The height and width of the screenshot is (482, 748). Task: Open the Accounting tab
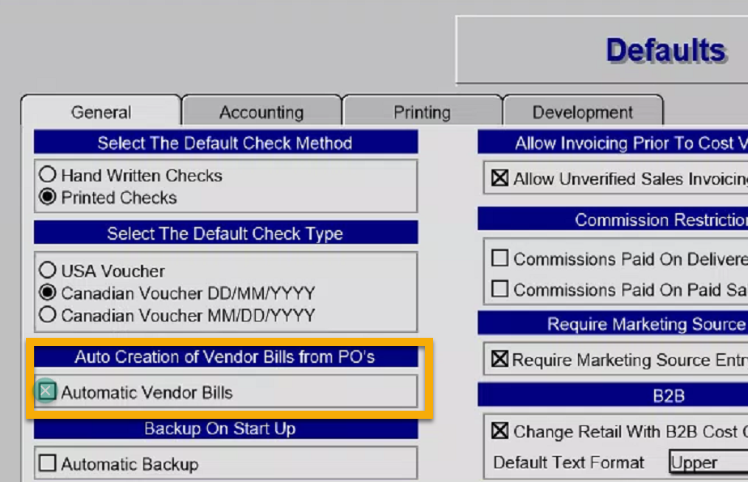click(261, 112)
